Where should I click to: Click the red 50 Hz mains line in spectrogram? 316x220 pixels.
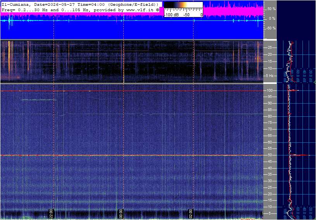pyautogui.click(x=132, y=155)
